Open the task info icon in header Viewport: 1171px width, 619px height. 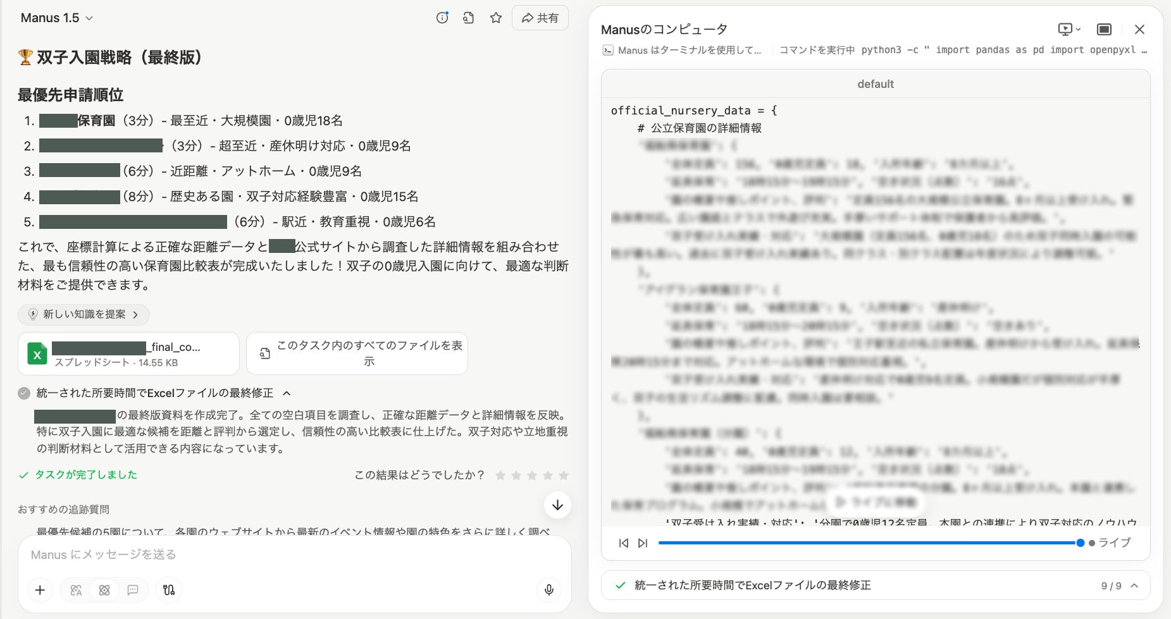(442, 18)
